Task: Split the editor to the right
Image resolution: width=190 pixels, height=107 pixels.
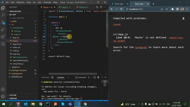Action: [101, 7]
